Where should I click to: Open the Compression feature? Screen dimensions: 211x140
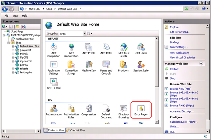(89, 110)
